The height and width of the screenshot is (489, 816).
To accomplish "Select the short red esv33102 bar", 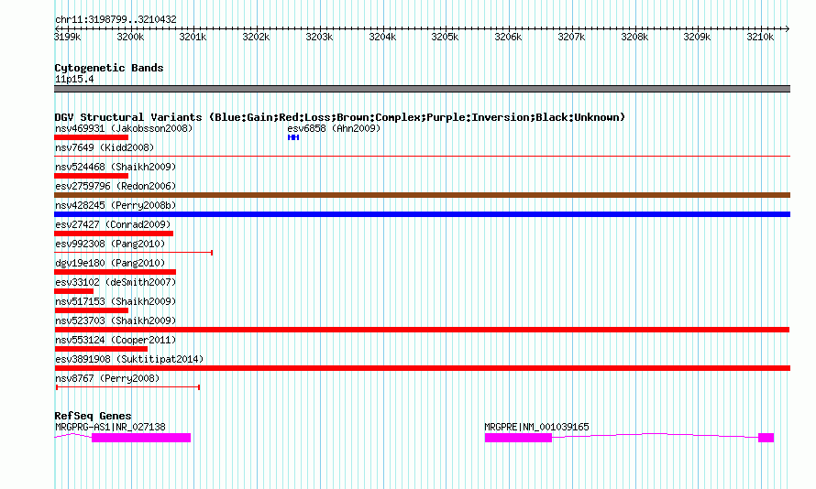I will tap(74, 291).
